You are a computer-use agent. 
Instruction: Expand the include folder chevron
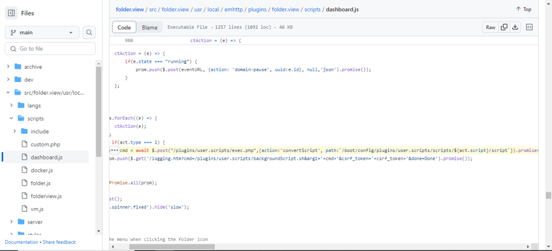pos(14,132)
